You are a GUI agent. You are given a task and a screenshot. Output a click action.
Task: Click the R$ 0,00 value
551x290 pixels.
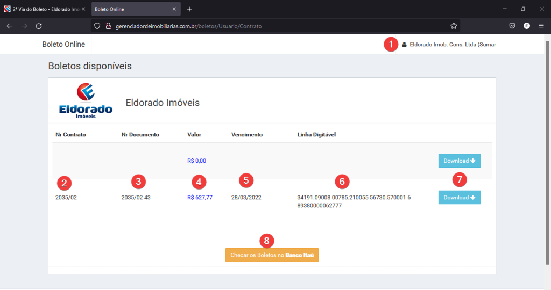click(x=196, y=161)
